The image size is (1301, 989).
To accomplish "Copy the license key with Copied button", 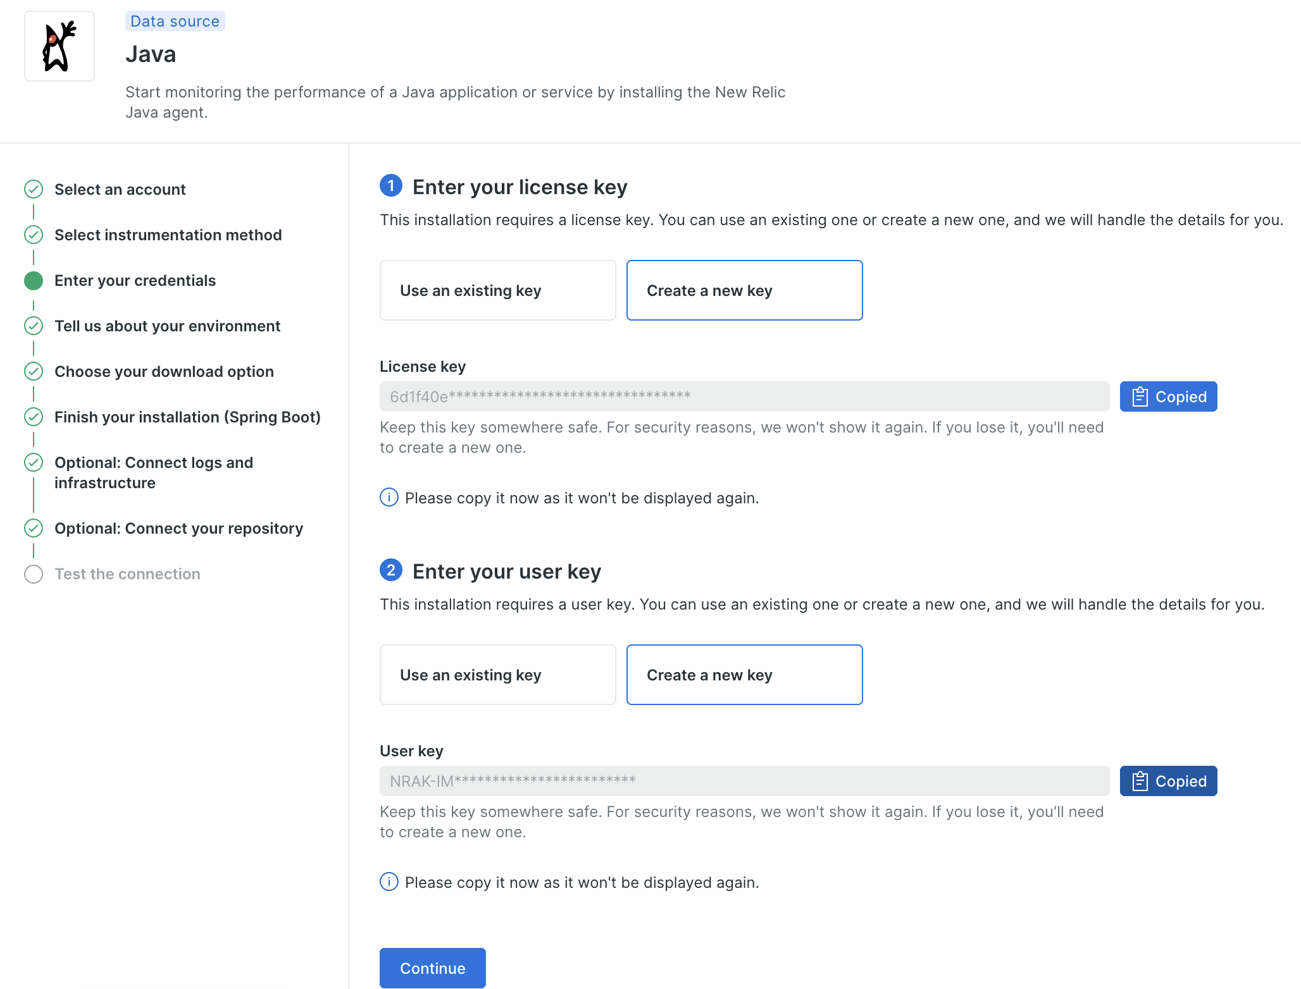I will (1168, 396).
